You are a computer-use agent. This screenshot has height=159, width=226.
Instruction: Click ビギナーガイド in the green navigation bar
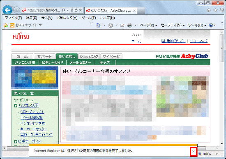point(53,62)
